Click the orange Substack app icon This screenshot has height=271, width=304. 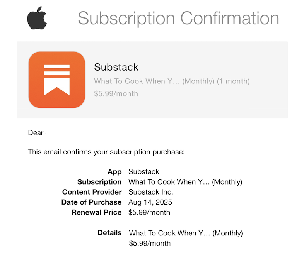(56, 80)
